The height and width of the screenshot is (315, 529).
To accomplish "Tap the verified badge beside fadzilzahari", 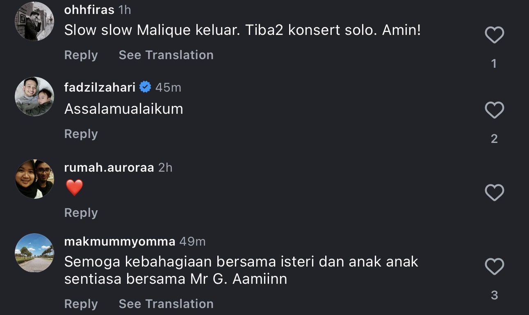I will (x=145, y=87).
